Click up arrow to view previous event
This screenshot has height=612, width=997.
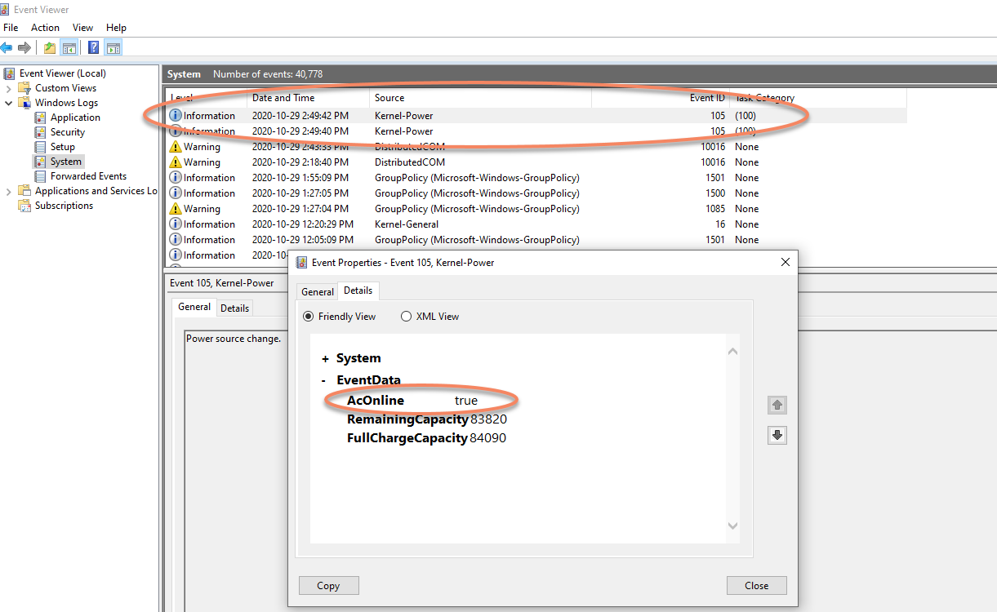click(777, 405)
